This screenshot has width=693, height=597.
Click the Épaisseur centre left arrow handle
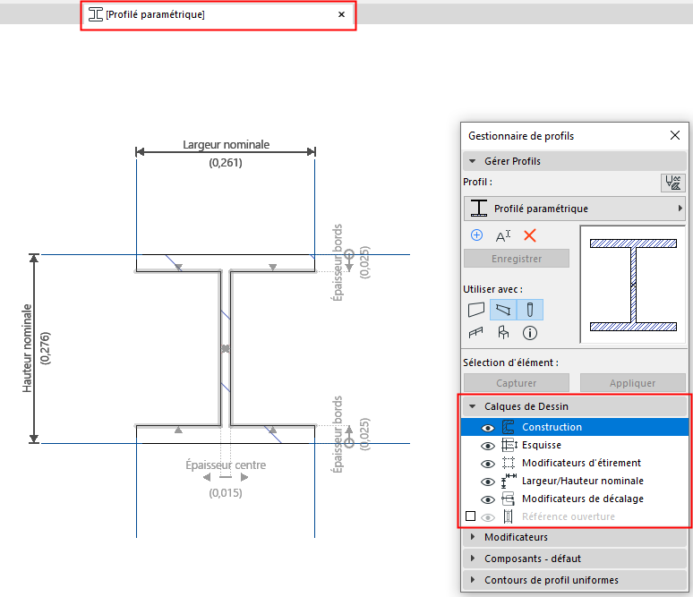(x=207, y=477)
